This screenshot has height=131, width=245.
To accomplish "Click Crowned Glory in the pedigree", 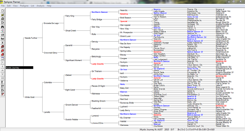I will [x=50, y=53].
